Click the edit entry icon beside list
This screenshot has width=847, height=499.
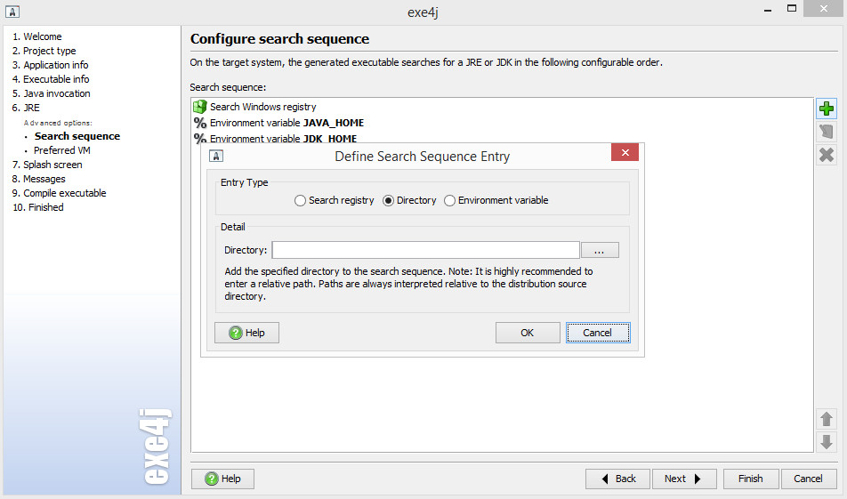(826, 132)
